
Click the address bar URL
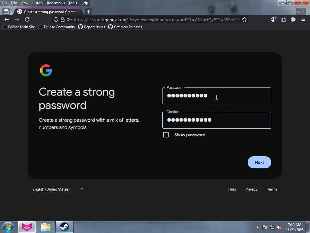pyautogui.click(x=156, y=20)
